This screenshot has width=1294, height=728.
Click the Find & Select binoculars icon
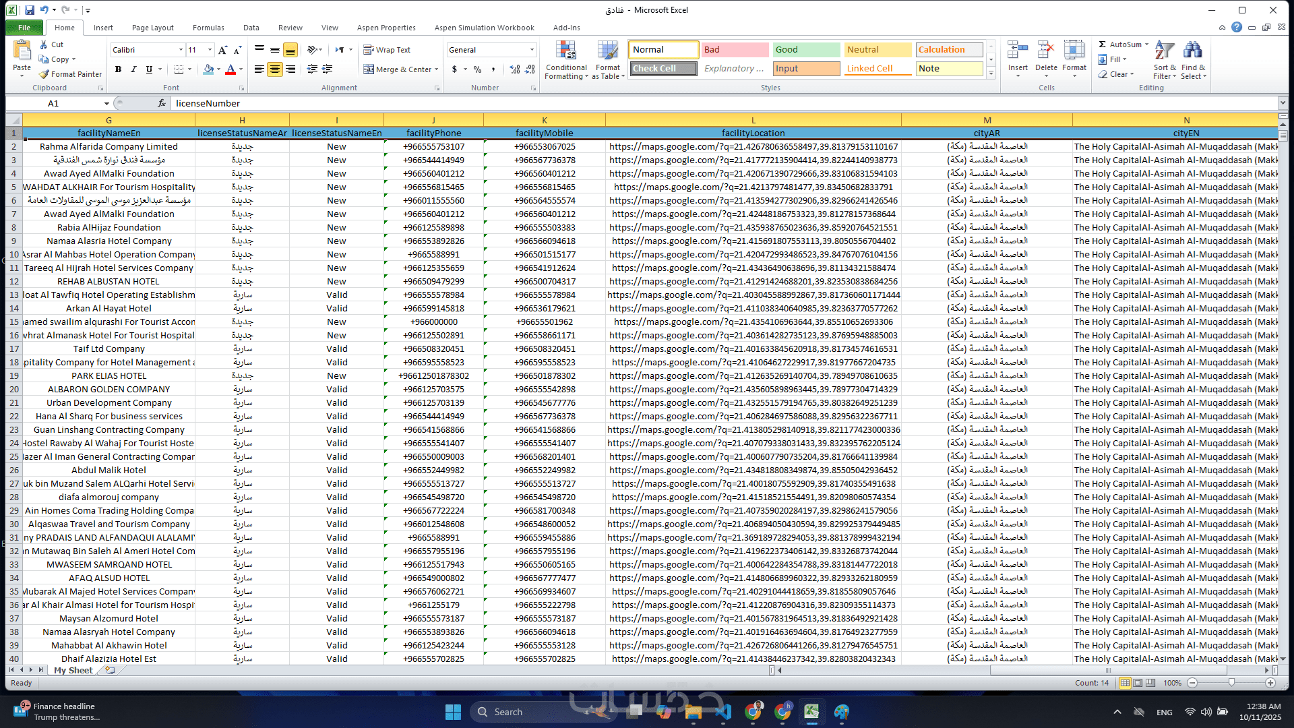point(1192,51)
